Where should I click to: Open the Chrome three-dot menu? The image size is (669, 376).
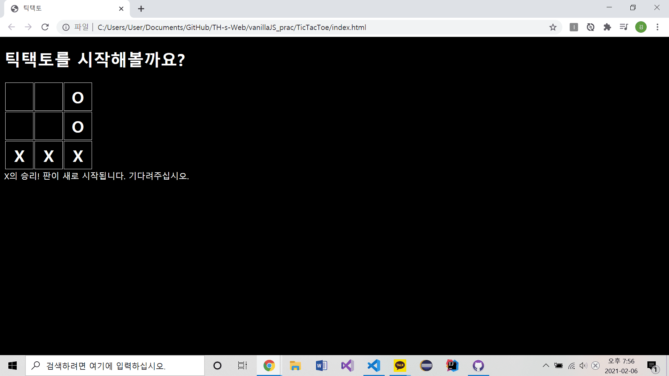coord(658,27)
